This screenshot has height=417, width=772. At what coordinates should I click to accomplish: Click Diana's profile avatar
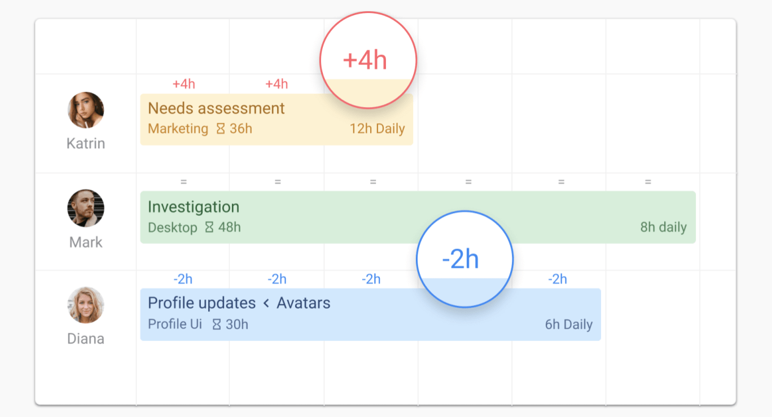pyautogui.click(x=86, y=305)
